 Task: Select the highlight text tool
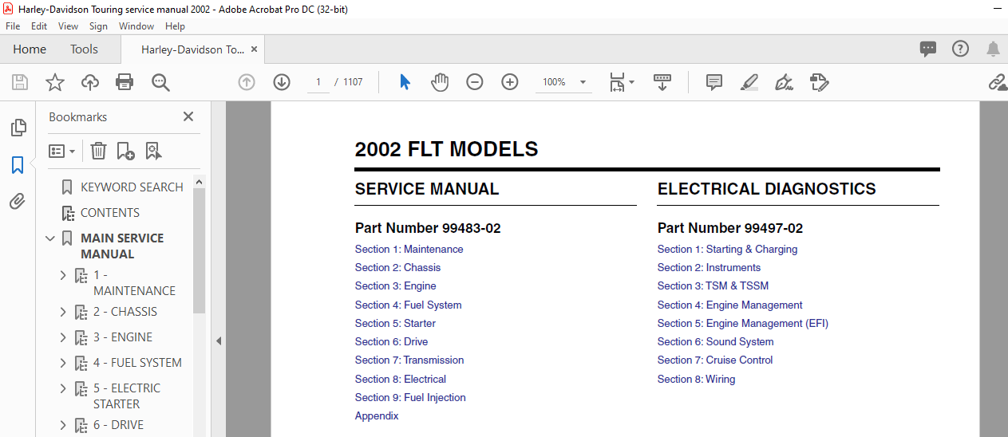pos(749,82)
